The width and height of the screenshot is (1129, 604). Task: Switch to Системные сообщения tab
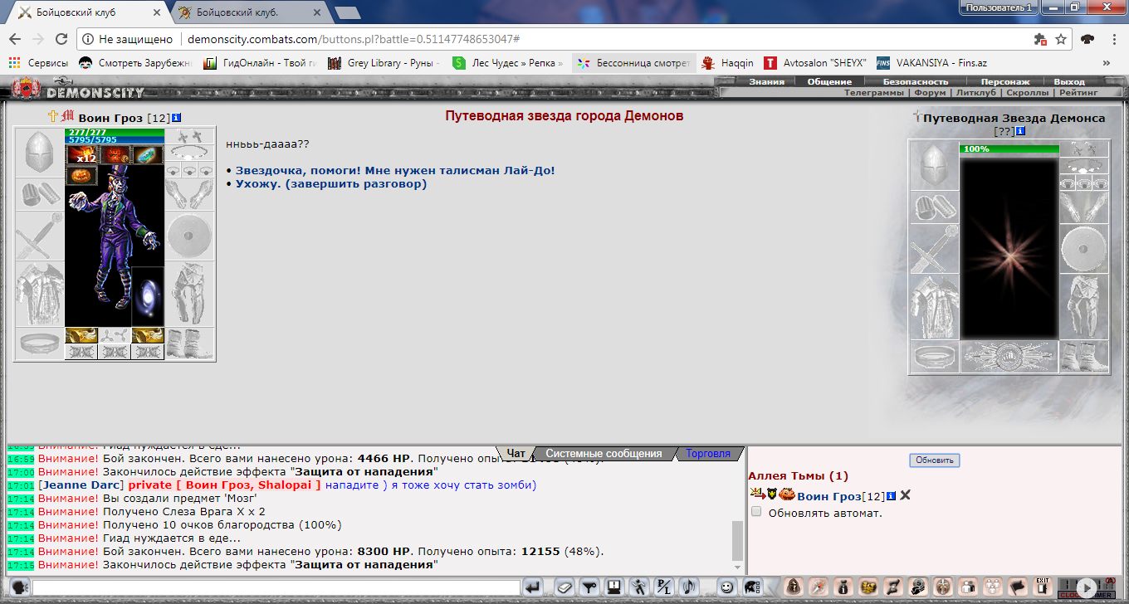604,454
